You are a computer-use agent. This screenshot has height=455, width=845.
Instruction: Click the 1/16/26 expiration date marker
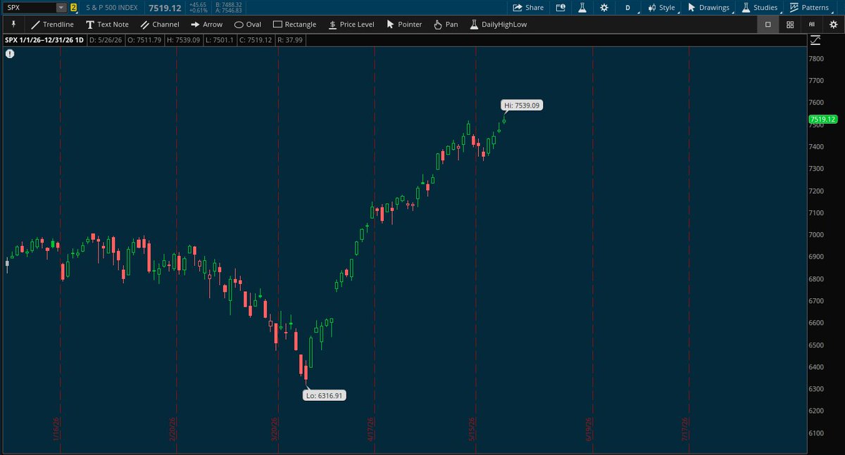coord(56,429)
